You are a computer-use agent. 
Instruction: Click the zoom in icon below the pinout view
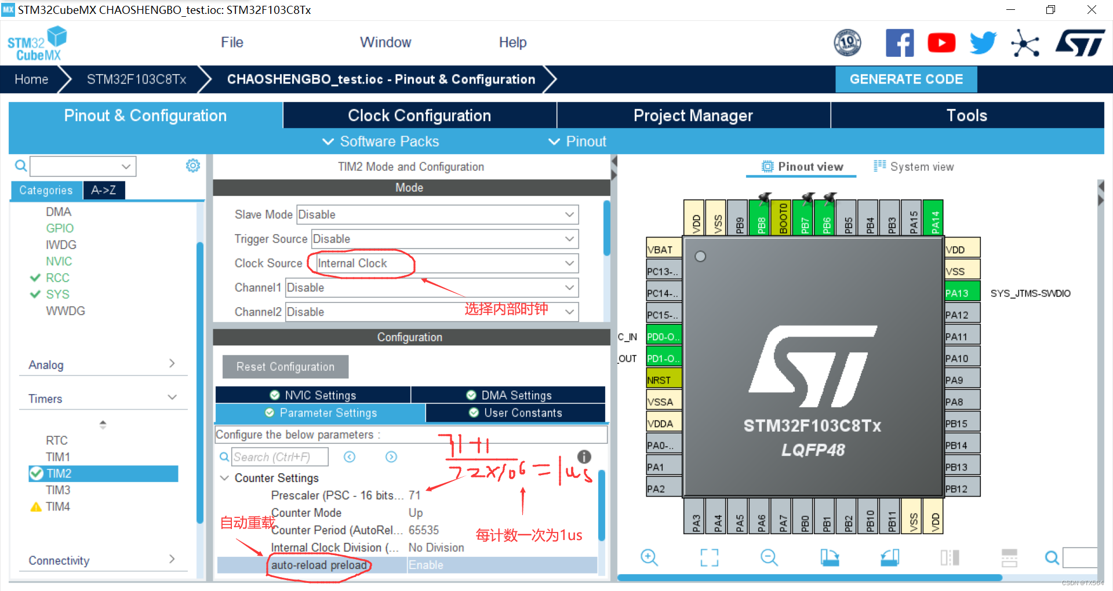[649, 557]
